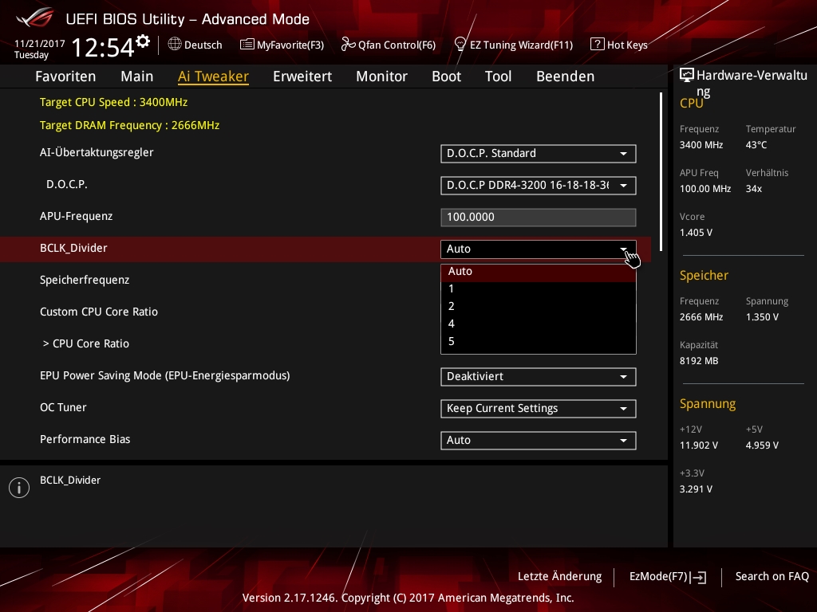Screen dimensions: 817x612
Task: Select the > CPU Core Ratio entry
Action: coord(86,343)
